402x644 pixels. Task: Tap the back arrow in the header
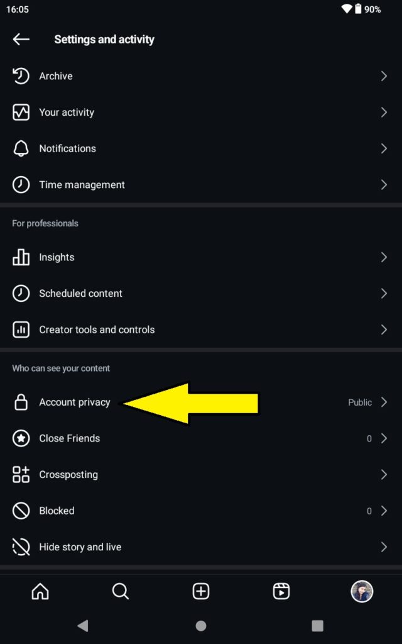(21, 40)
